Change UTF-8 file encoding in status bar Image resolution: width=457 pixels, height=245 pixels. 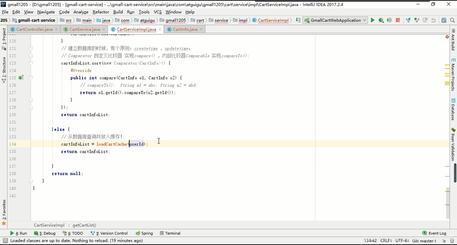402,241
